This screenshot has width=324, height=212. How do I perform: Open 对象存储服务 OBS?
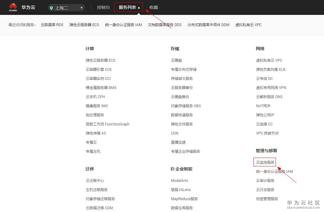pos(186,106)
